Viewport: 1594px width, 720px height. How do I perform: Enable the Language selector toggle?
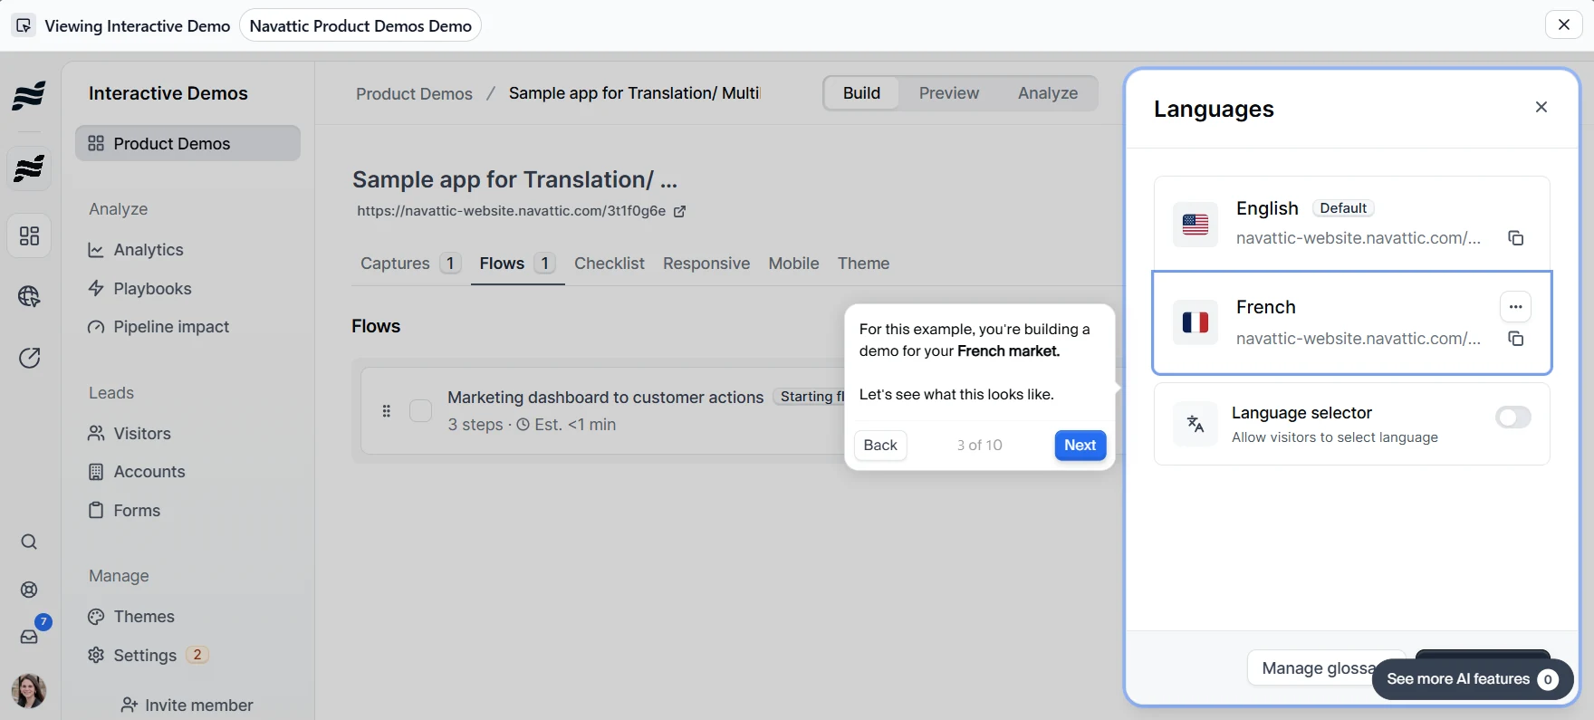1512,418
